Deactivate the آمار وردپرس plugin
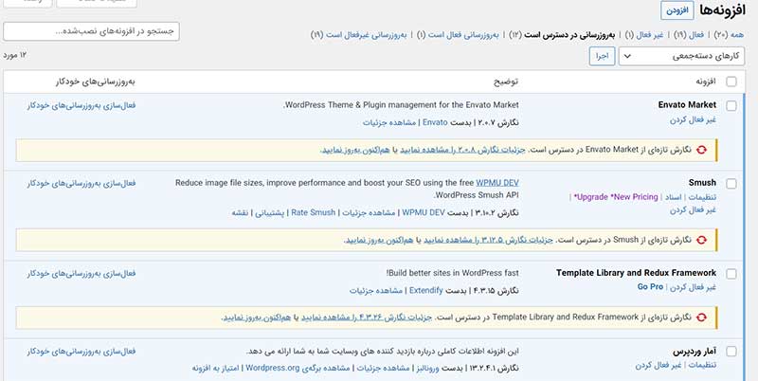This screenshot has width=758, height=381. (x=659, y=365)
